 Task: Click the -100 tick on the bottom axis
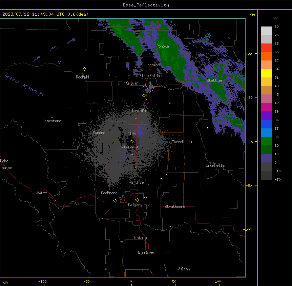coord(42,281)
